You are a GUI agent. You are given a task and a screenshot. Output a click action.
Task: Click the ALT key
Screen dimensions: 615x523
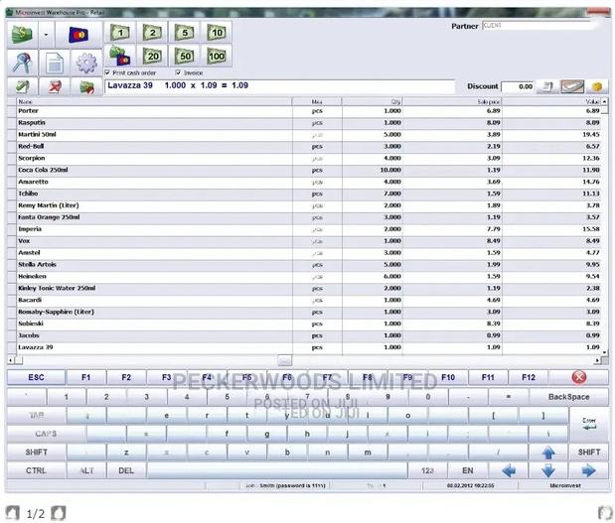tap(86, 470)
